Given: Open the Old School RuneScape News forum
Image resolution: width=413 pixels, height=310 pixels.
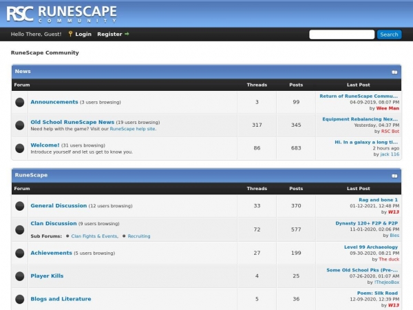Looking at the screenshot, I should point(72,122).
